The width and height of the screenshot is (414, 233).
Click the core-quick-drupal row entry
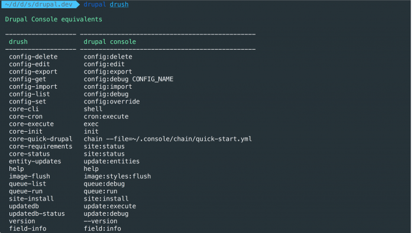point(41,139)
